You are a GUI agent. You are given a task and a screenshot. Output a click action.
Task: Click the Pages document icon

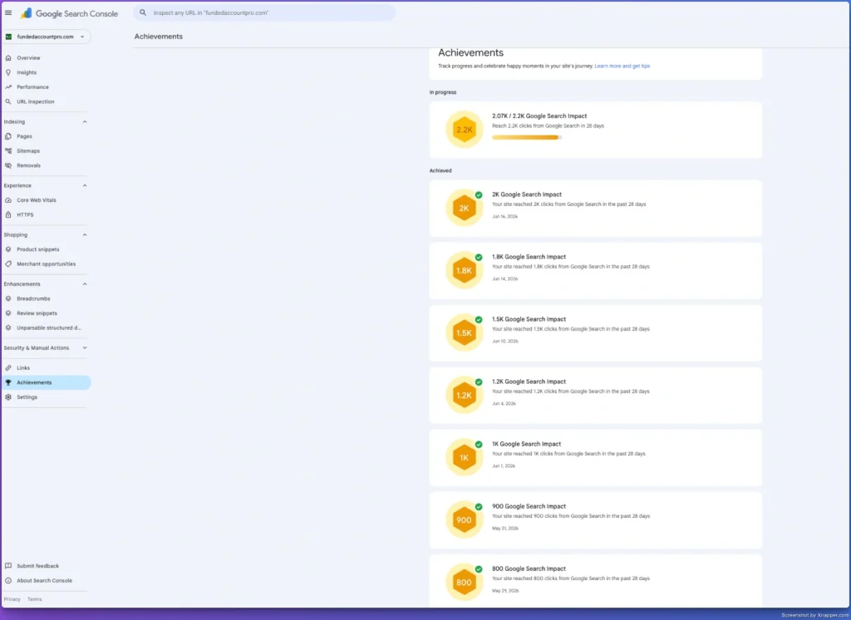(x=8, y=136)
